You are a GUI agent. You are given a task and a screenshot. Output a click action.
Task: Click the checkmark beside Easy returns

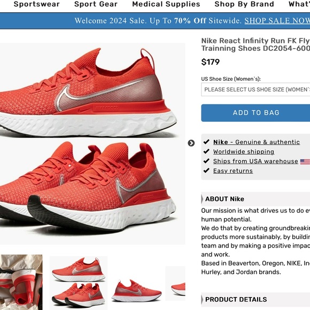206,170
